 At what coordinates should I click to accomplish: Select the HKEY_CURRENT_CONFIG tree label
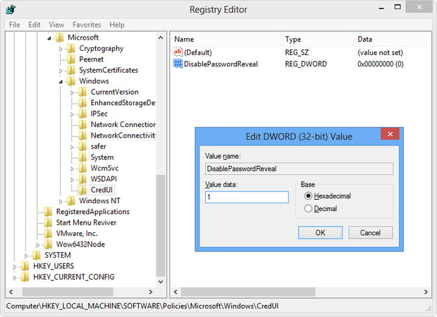click(x=74, y=277)
